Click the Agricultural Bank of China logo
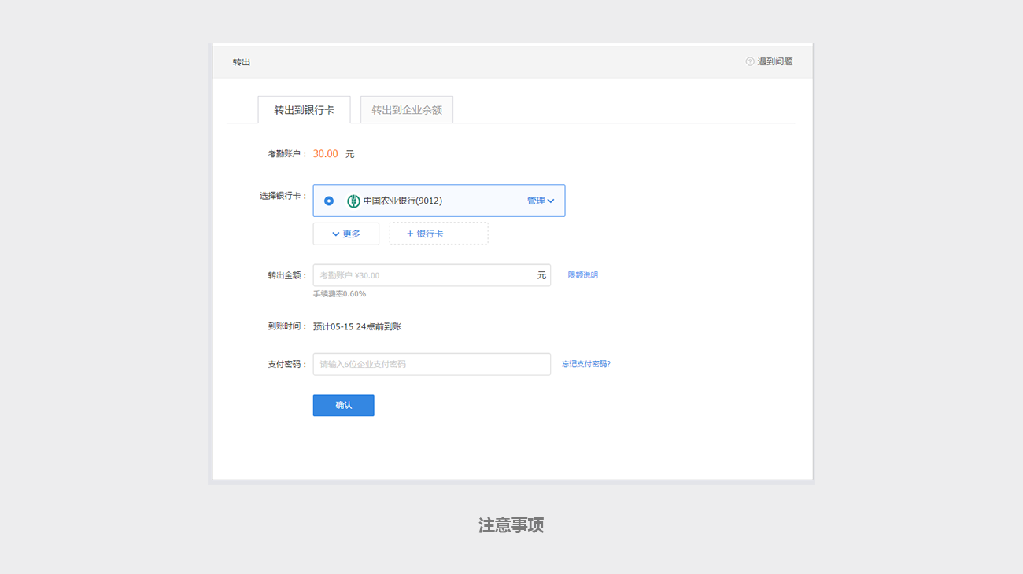This screenshot has height=574, width=1023. (354, 201)
